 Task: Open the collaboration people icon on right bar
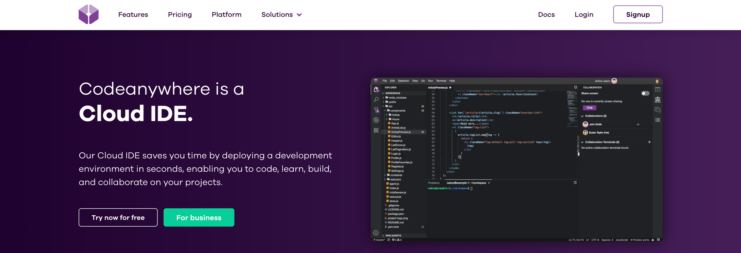[x=658, y=99]
